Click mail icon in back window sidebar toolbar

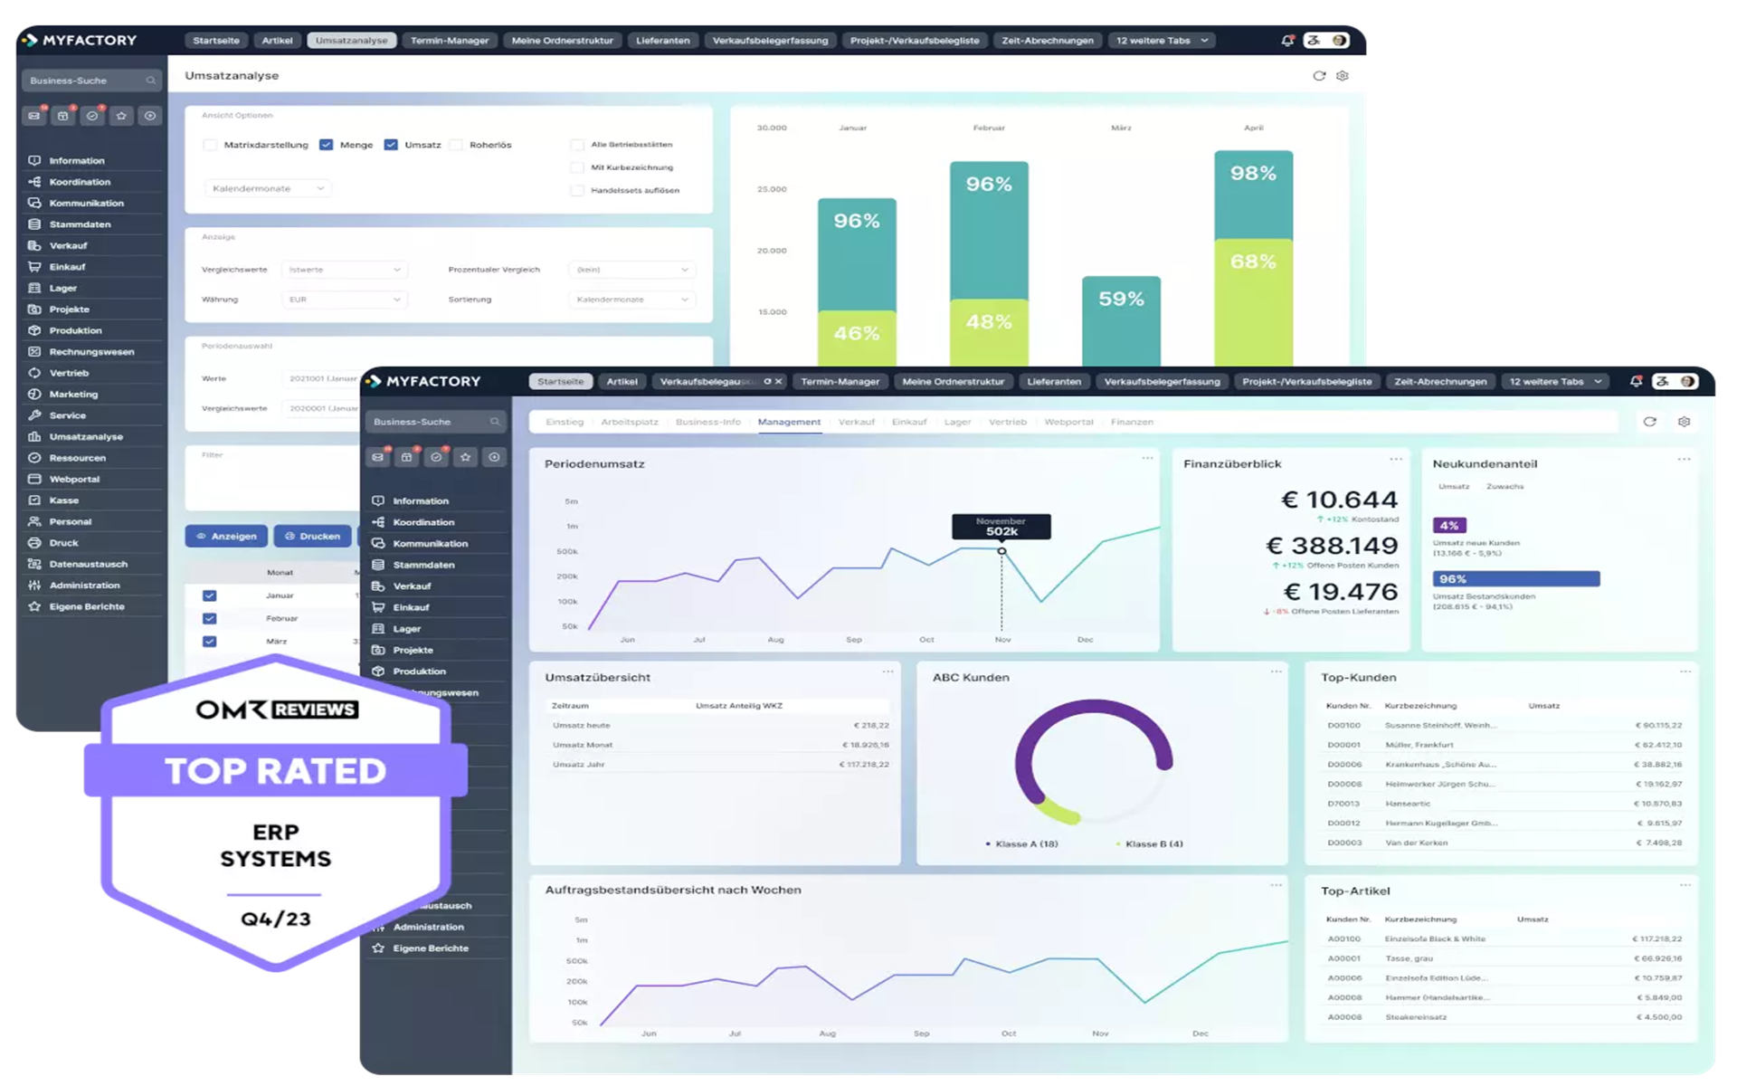click(34, 116)
